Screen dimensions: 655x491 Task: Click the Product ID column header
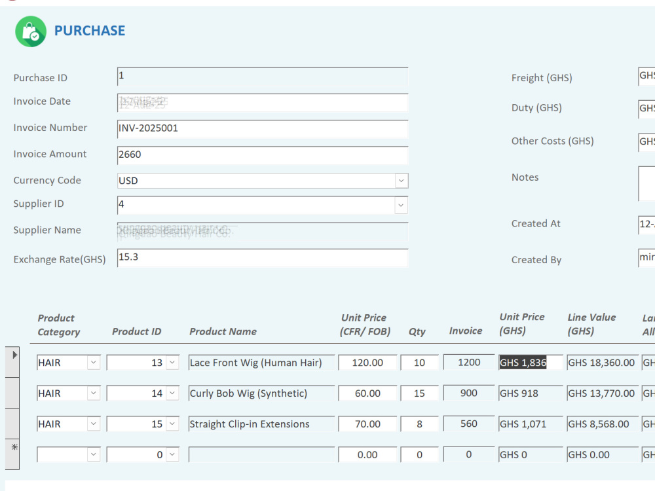[137, 331]
